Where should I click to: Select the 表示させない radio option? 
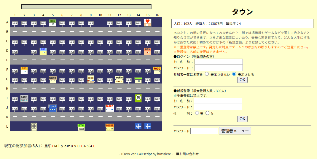click(x=207, y=74)
